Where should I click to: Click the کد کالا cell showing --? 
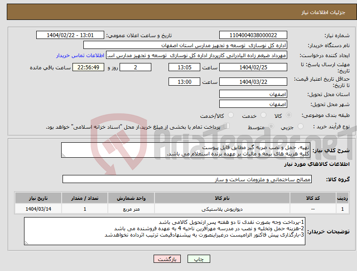(x=313, y=209)
